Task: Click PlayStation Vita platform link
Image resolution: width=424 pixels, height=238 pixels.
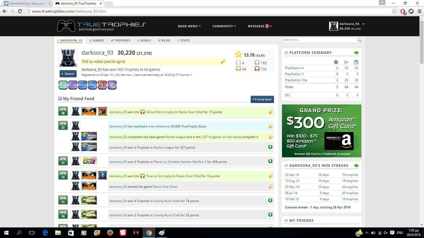Action: (296, 80)
